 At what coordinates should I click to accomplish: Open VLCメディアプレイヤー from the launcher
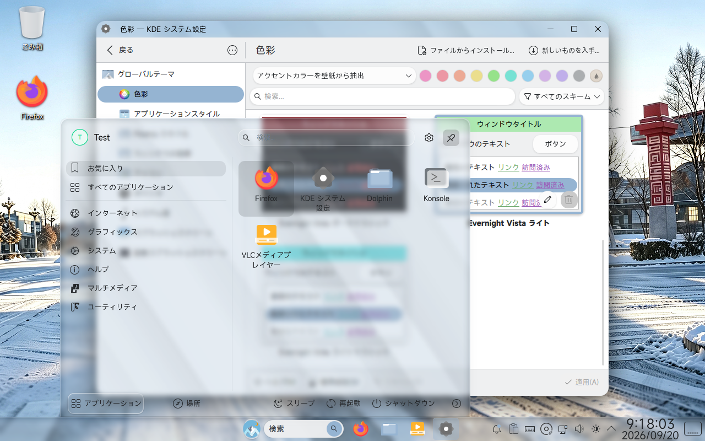tap(266, 246)
